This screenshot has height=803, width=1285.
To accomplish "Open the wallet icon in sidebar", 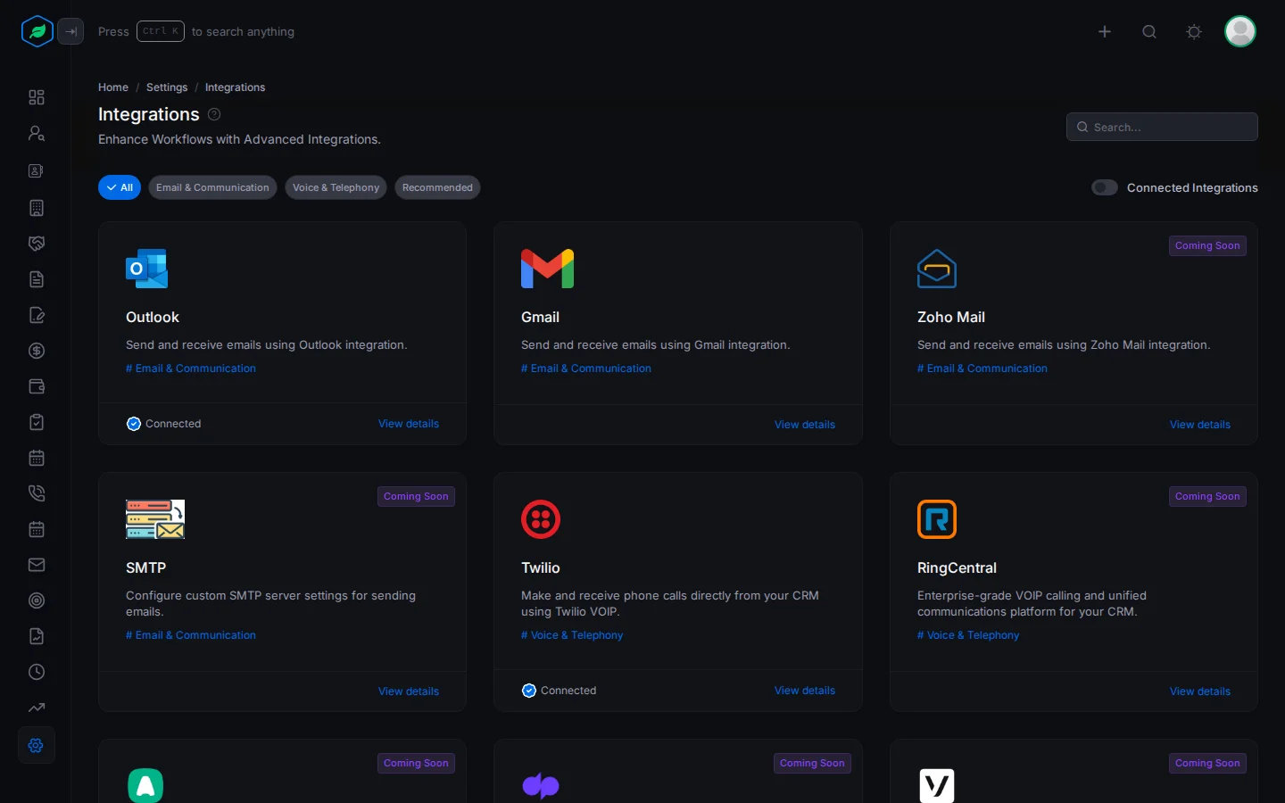I will pyautogui.click(x=37, y=386).
